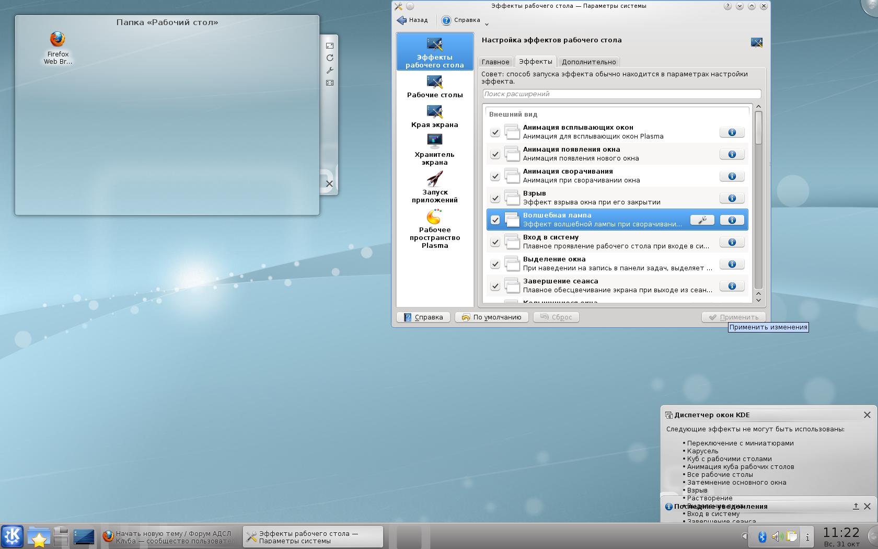Switch to Дополнительно tab
Viewport: 878px width, 549px height.
589,62
